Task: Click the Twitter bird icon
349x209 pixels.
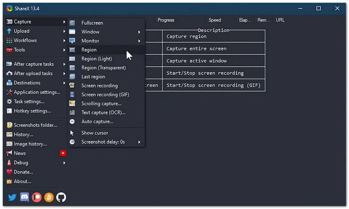Action: (x=12, y=197)
